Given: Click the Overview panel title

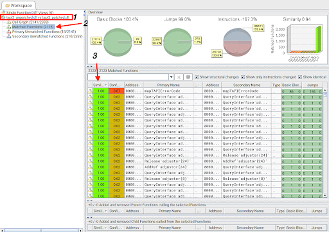Looking at the screenshot, I should (x=96, y=12).
